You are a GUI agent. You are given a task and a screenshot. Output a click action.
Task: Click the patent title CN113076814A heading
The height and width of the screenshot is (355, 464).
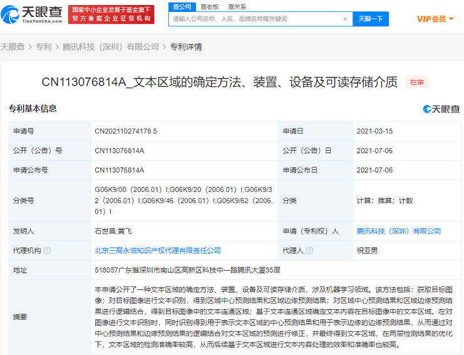point(219,82)
